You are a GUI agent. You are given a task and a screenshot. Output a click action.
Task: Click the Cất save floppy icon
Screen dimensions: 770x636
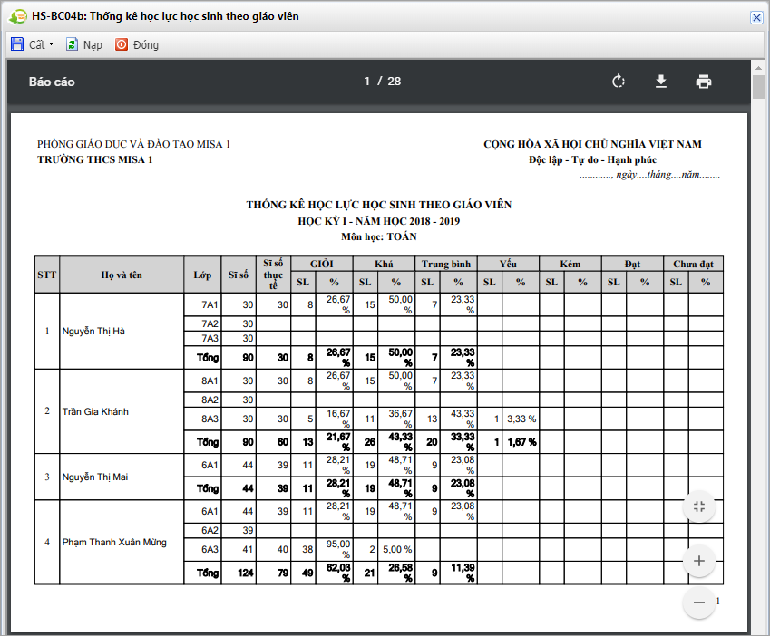click(x=17, y=44)
